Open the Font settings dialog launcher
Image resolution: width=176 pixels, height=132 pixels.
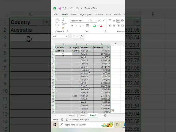click(x=105, y=31)
